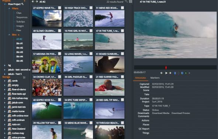218x139 pixels.
Task: Step forward one frame in player
Action: 170,73
